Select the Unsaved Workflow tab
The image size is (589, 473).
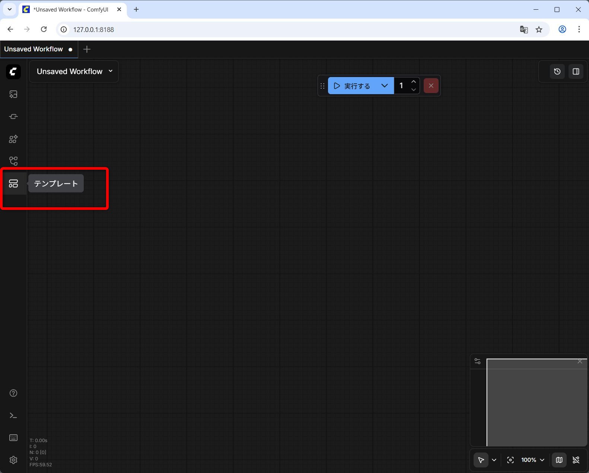34,49
